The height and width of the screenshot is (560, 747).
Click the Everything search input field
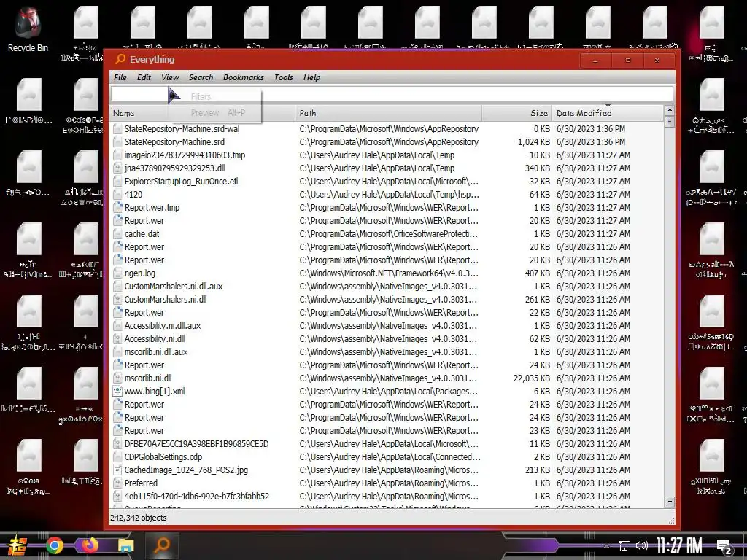click(392, 94)
